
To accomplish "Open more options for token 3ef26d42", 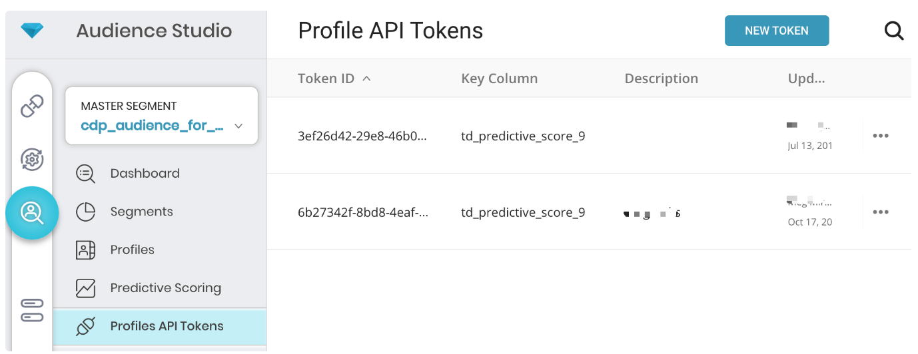I will point(881,136).
